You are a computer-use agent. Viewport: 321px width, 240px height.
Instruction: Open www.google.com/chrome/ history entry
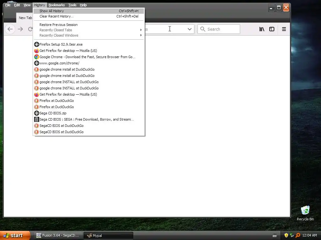(89, 63)
